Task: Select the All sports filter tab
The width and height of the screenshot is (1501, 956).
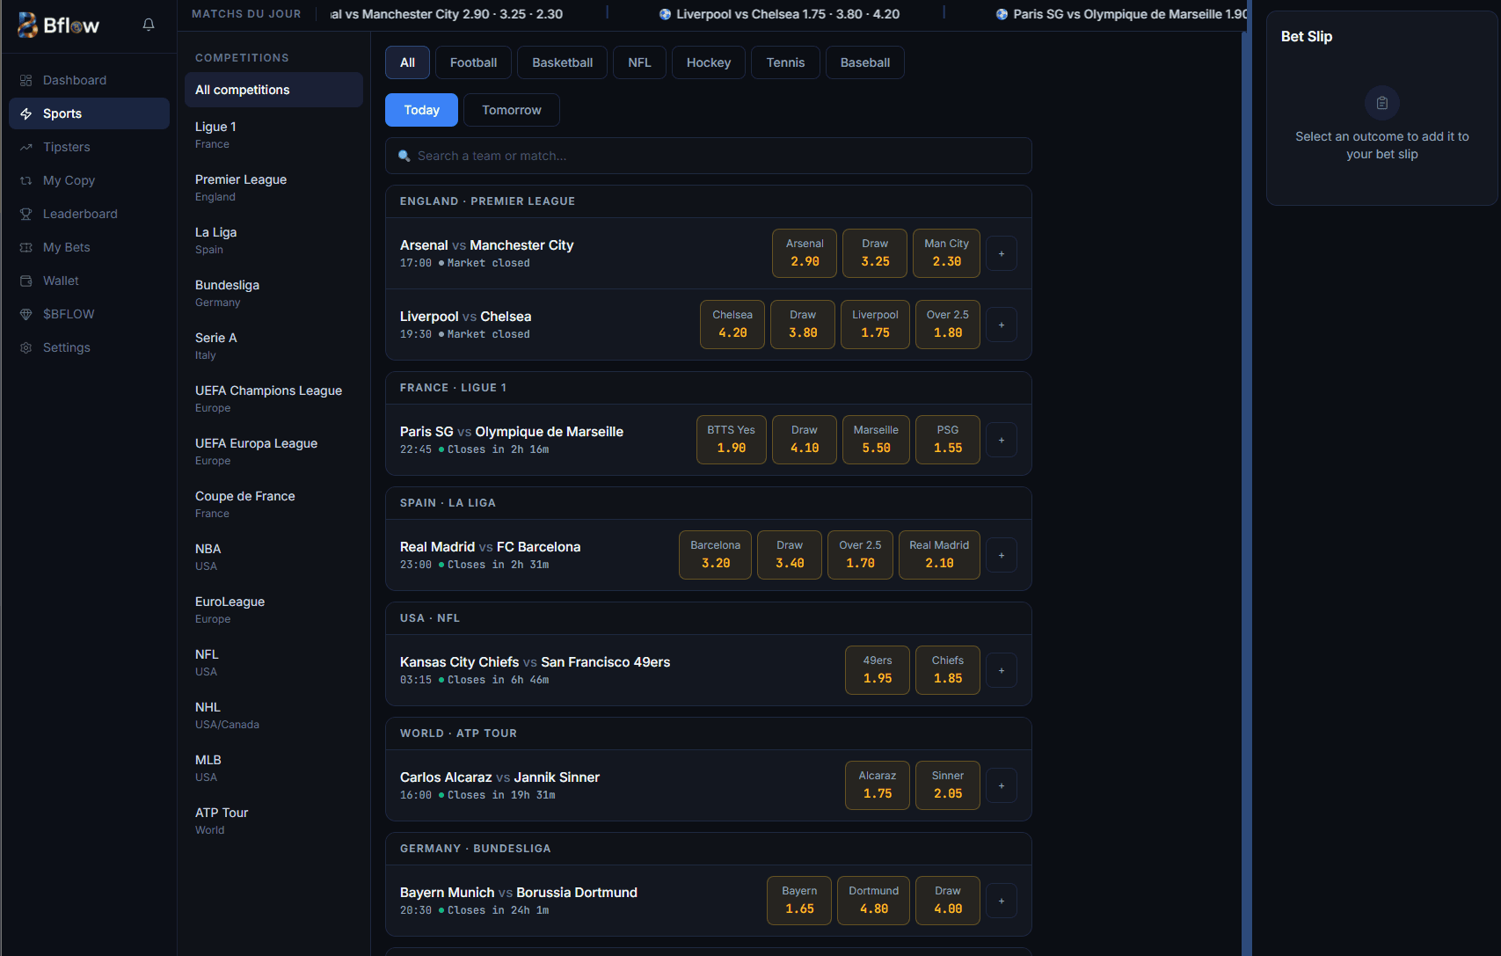Action: [407, 62]
